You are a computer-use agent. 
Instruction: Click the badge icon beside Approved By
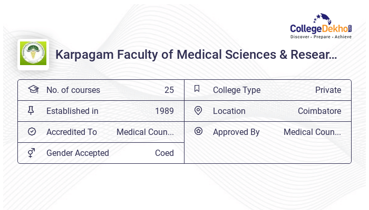pos(198,132)
